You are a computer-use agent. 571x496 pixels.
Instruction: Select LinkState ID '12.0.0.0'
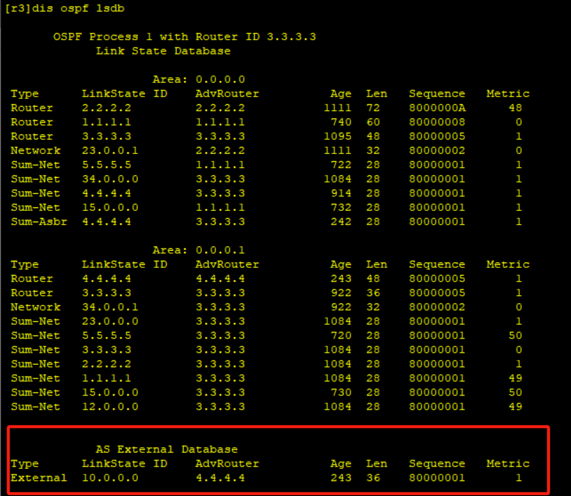pyautogui.click(x=110, y=407)
